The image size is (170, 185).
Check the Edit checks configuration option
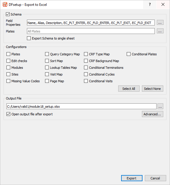point(8,61)
